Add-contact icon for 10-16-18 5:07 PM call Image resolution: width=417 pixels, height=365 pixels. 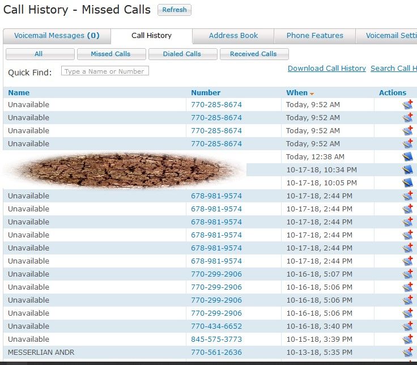[407, 274]
